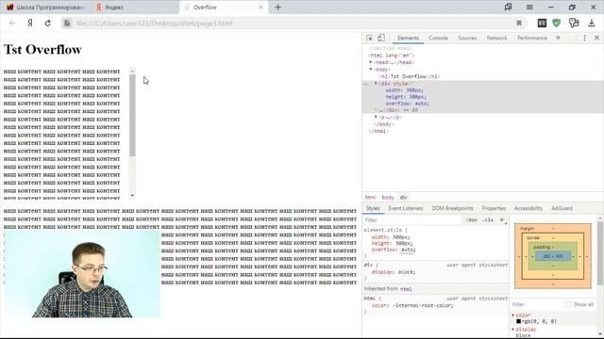This screenshot has width=604, height=339.
Task: Click the overflow div scroll up arrow
Action: coord(132,72)
